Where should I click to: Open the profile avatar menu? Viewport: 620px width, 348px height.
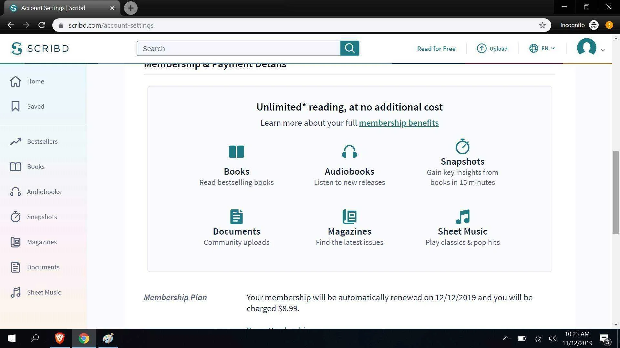(586, 48)
